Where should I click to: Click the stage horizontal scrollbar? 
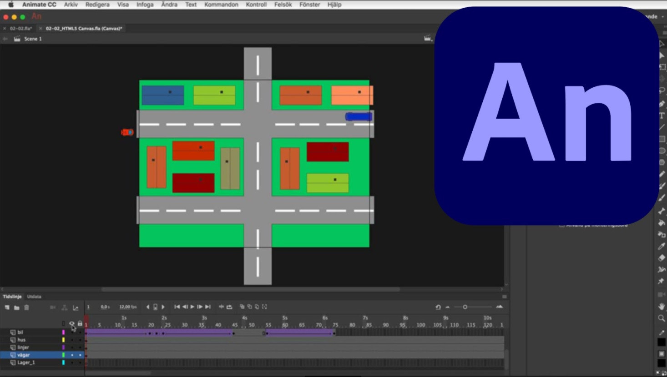[251, 289]
